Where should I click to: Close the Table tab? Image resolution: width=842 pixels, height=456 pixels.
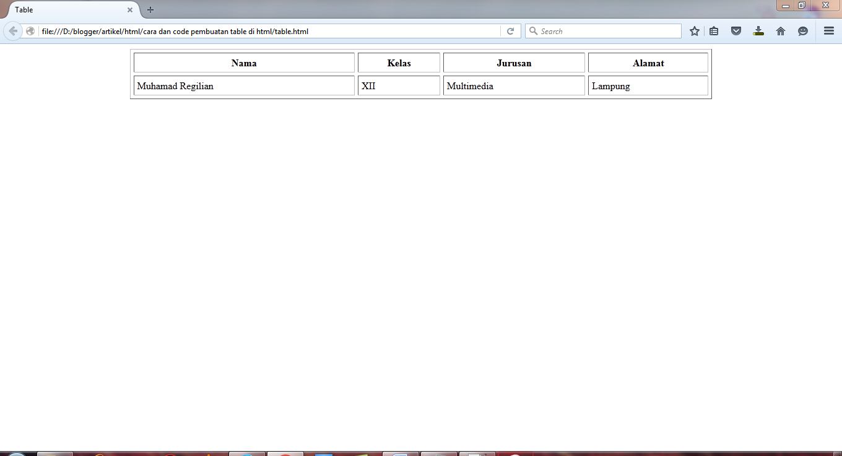pos(129,10)
